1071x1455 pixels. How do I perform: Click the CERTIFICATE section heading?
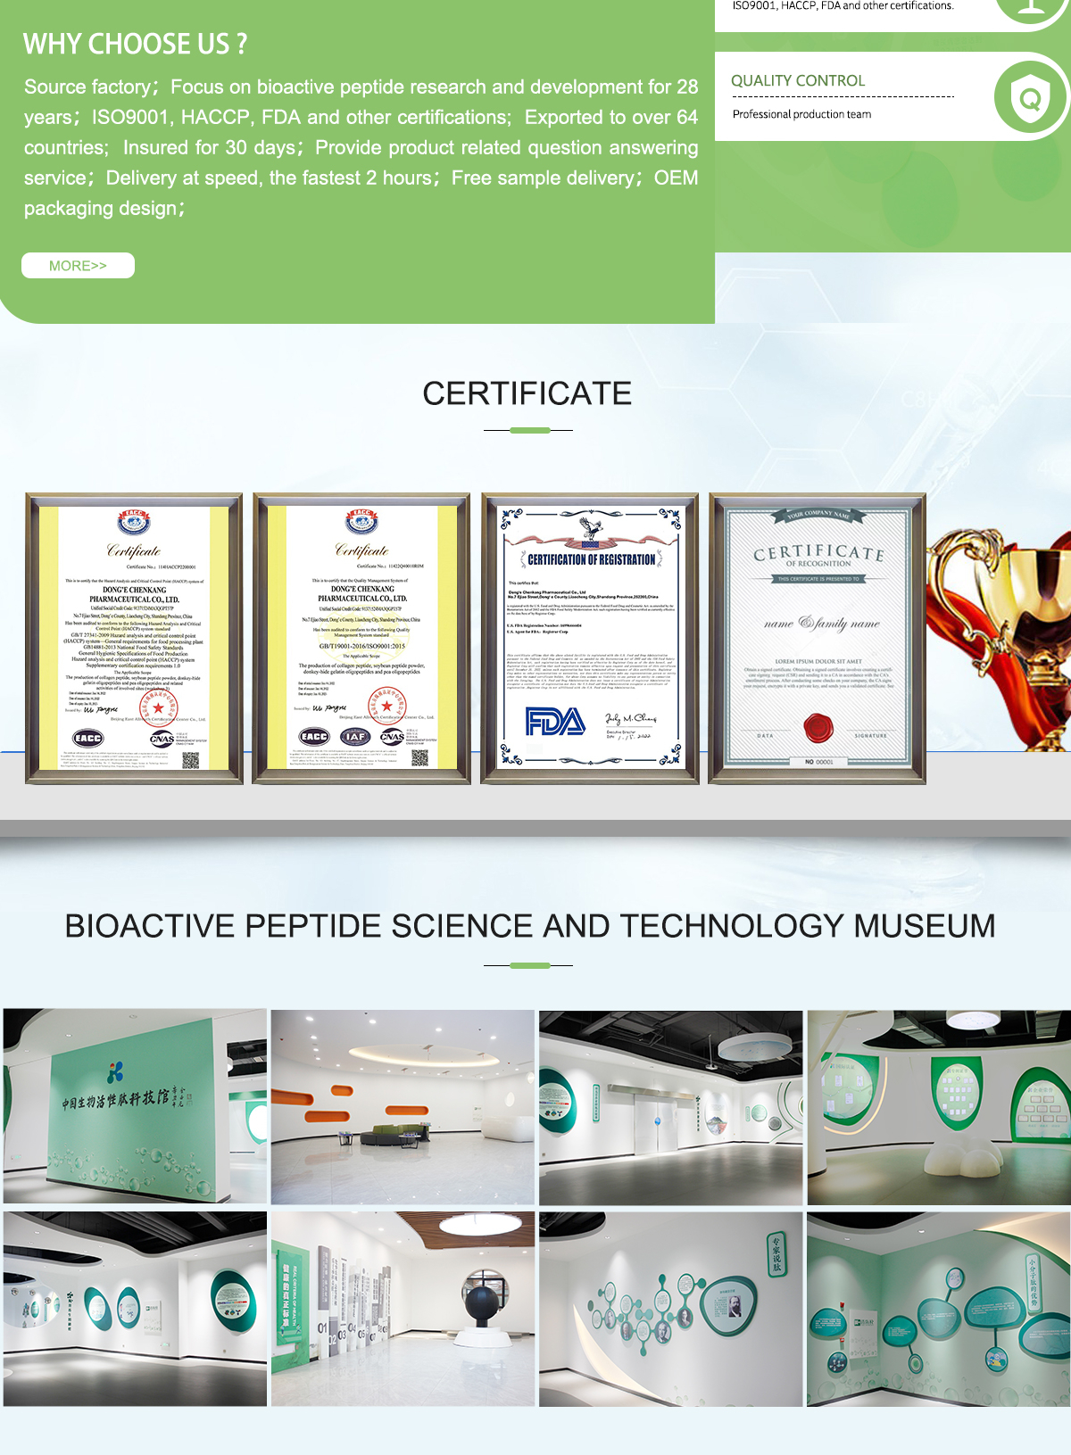tap(527, 393)
